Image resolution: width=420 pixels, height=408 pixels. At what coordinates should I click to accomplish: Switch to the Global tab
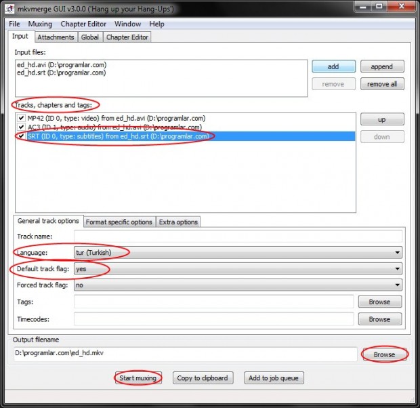click(90, 37)
